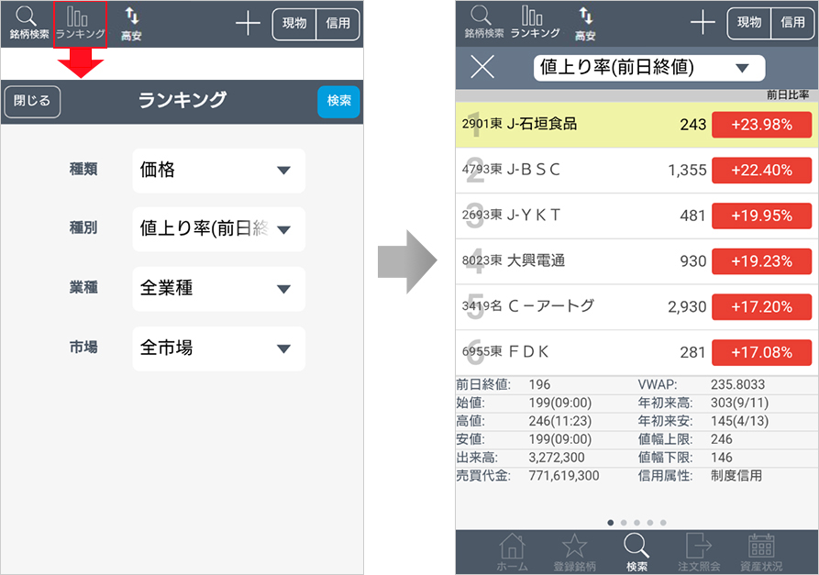Screen dimensions: 819x575
Task: Select the 検索 tab in the bottom bar
Action: (x=636, y=551)
